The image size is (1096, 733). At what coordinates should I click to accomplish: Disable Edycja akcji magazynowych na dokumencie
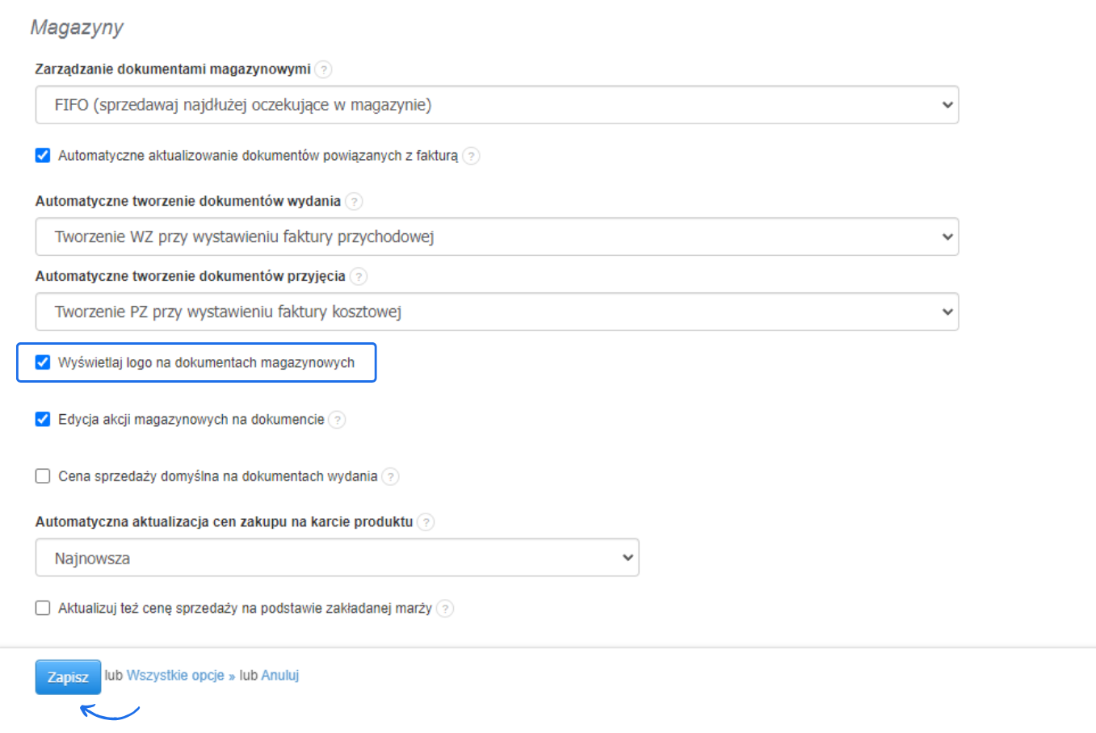point(43,419)
